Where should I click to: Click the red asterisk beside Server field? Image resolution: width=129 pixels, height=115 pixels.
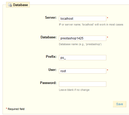(x=108, y=18)
